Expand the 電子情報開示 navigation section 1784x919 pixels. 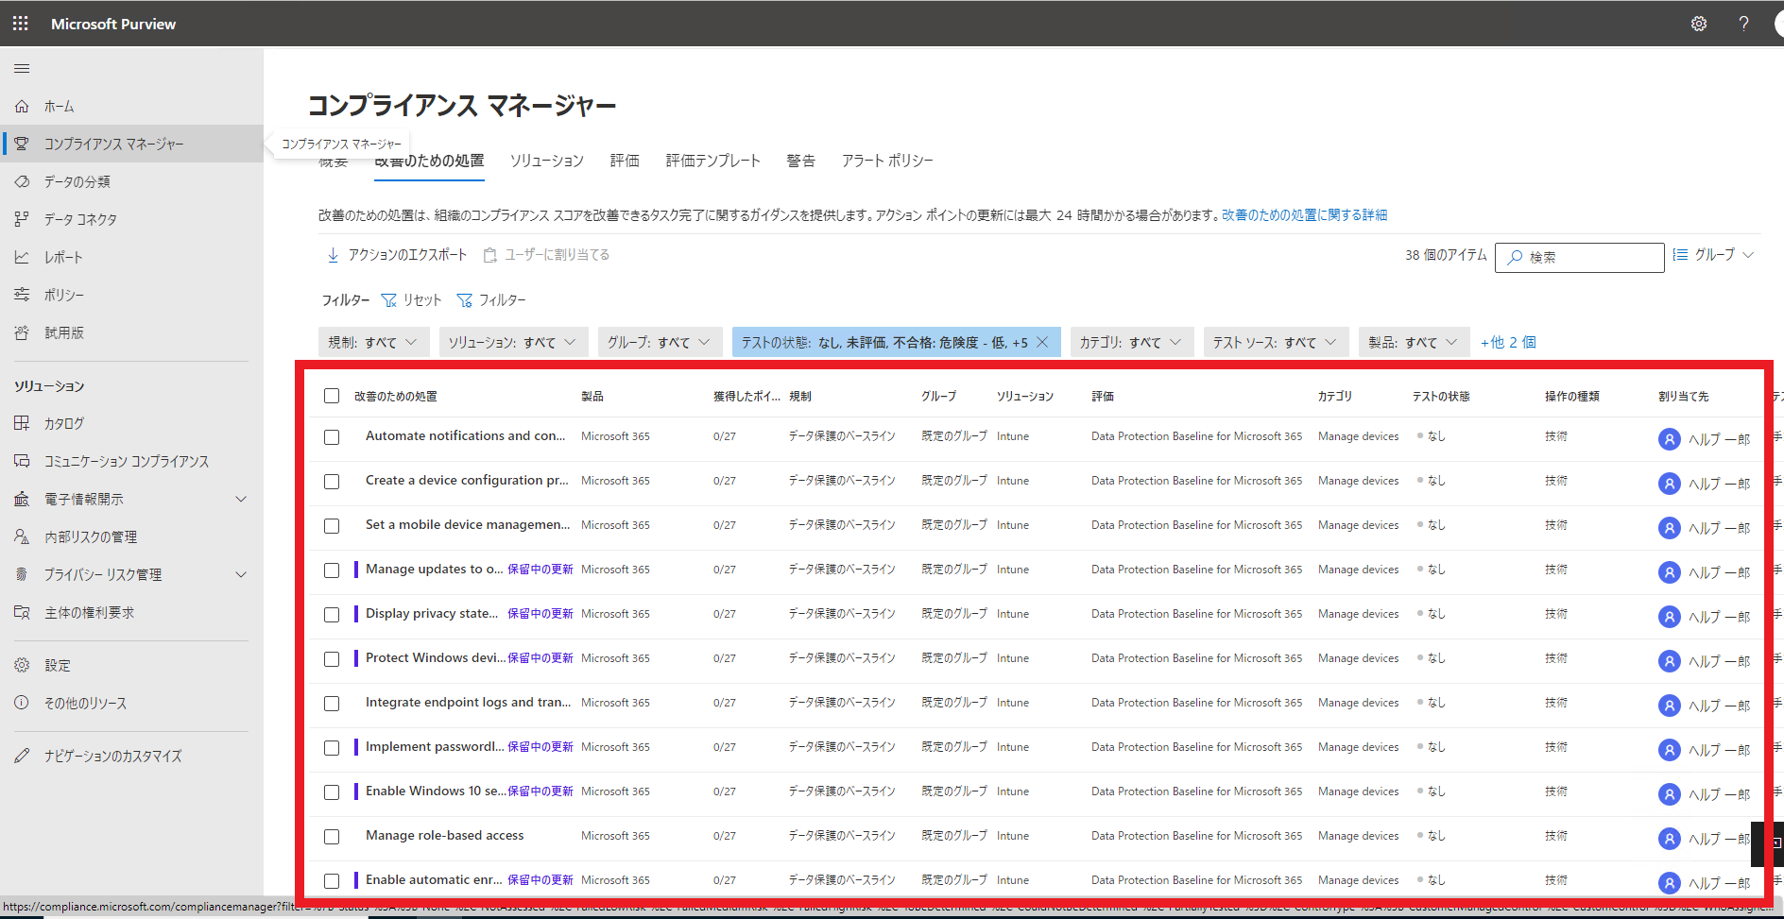(241, 499)
